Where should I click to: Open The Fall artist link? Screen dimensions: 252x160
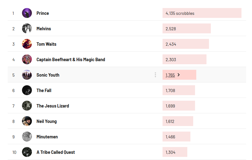tap(44, 91)
